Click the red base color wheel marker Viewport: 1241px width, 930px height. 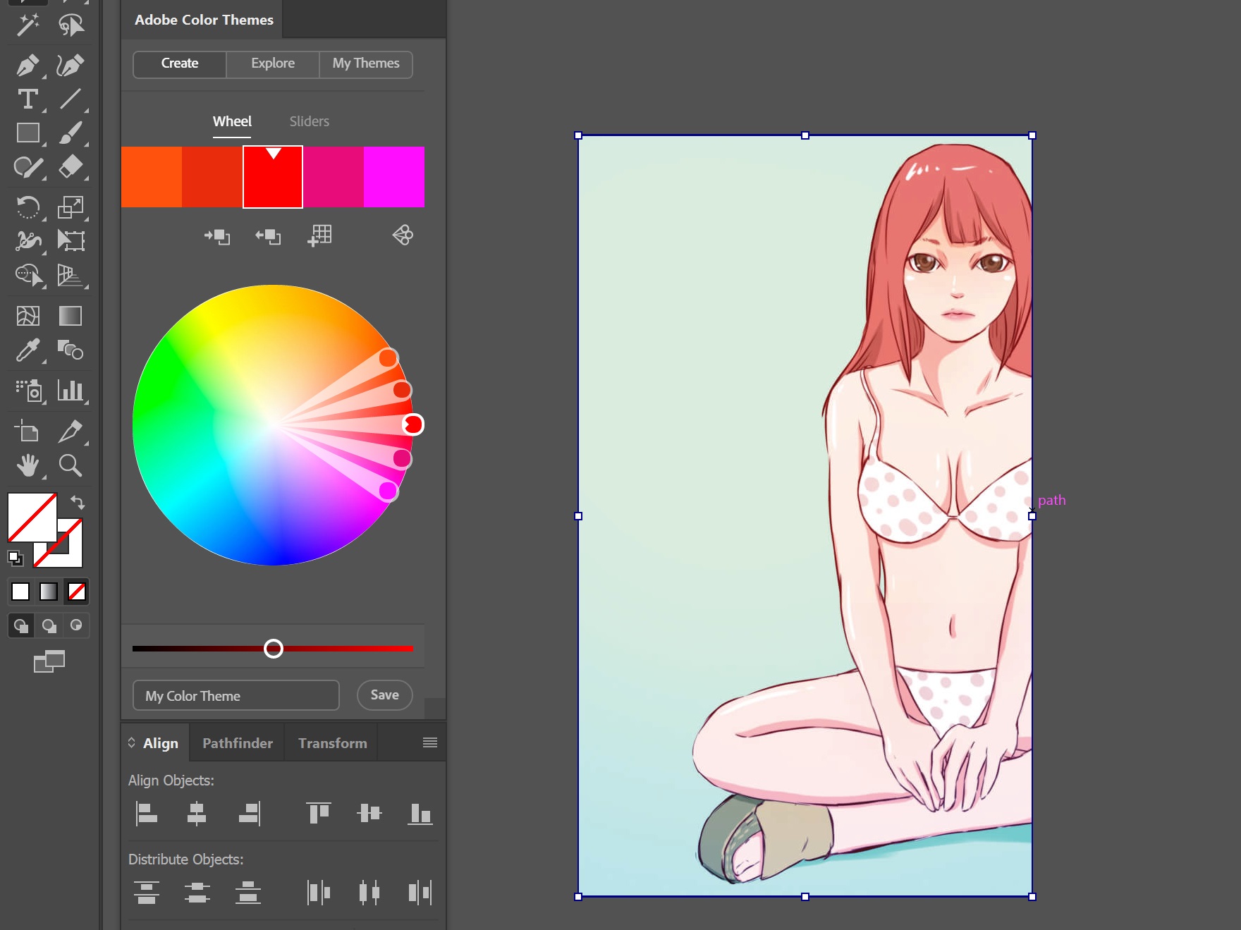[x=413, y=424]
